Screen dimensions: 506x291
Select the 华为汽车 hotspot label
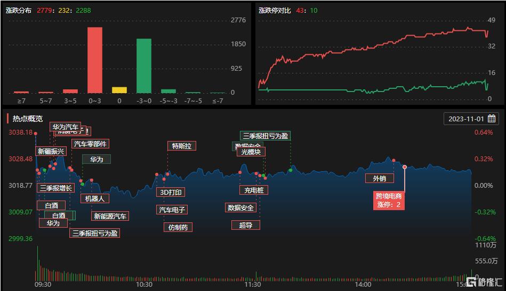[66, 127]
